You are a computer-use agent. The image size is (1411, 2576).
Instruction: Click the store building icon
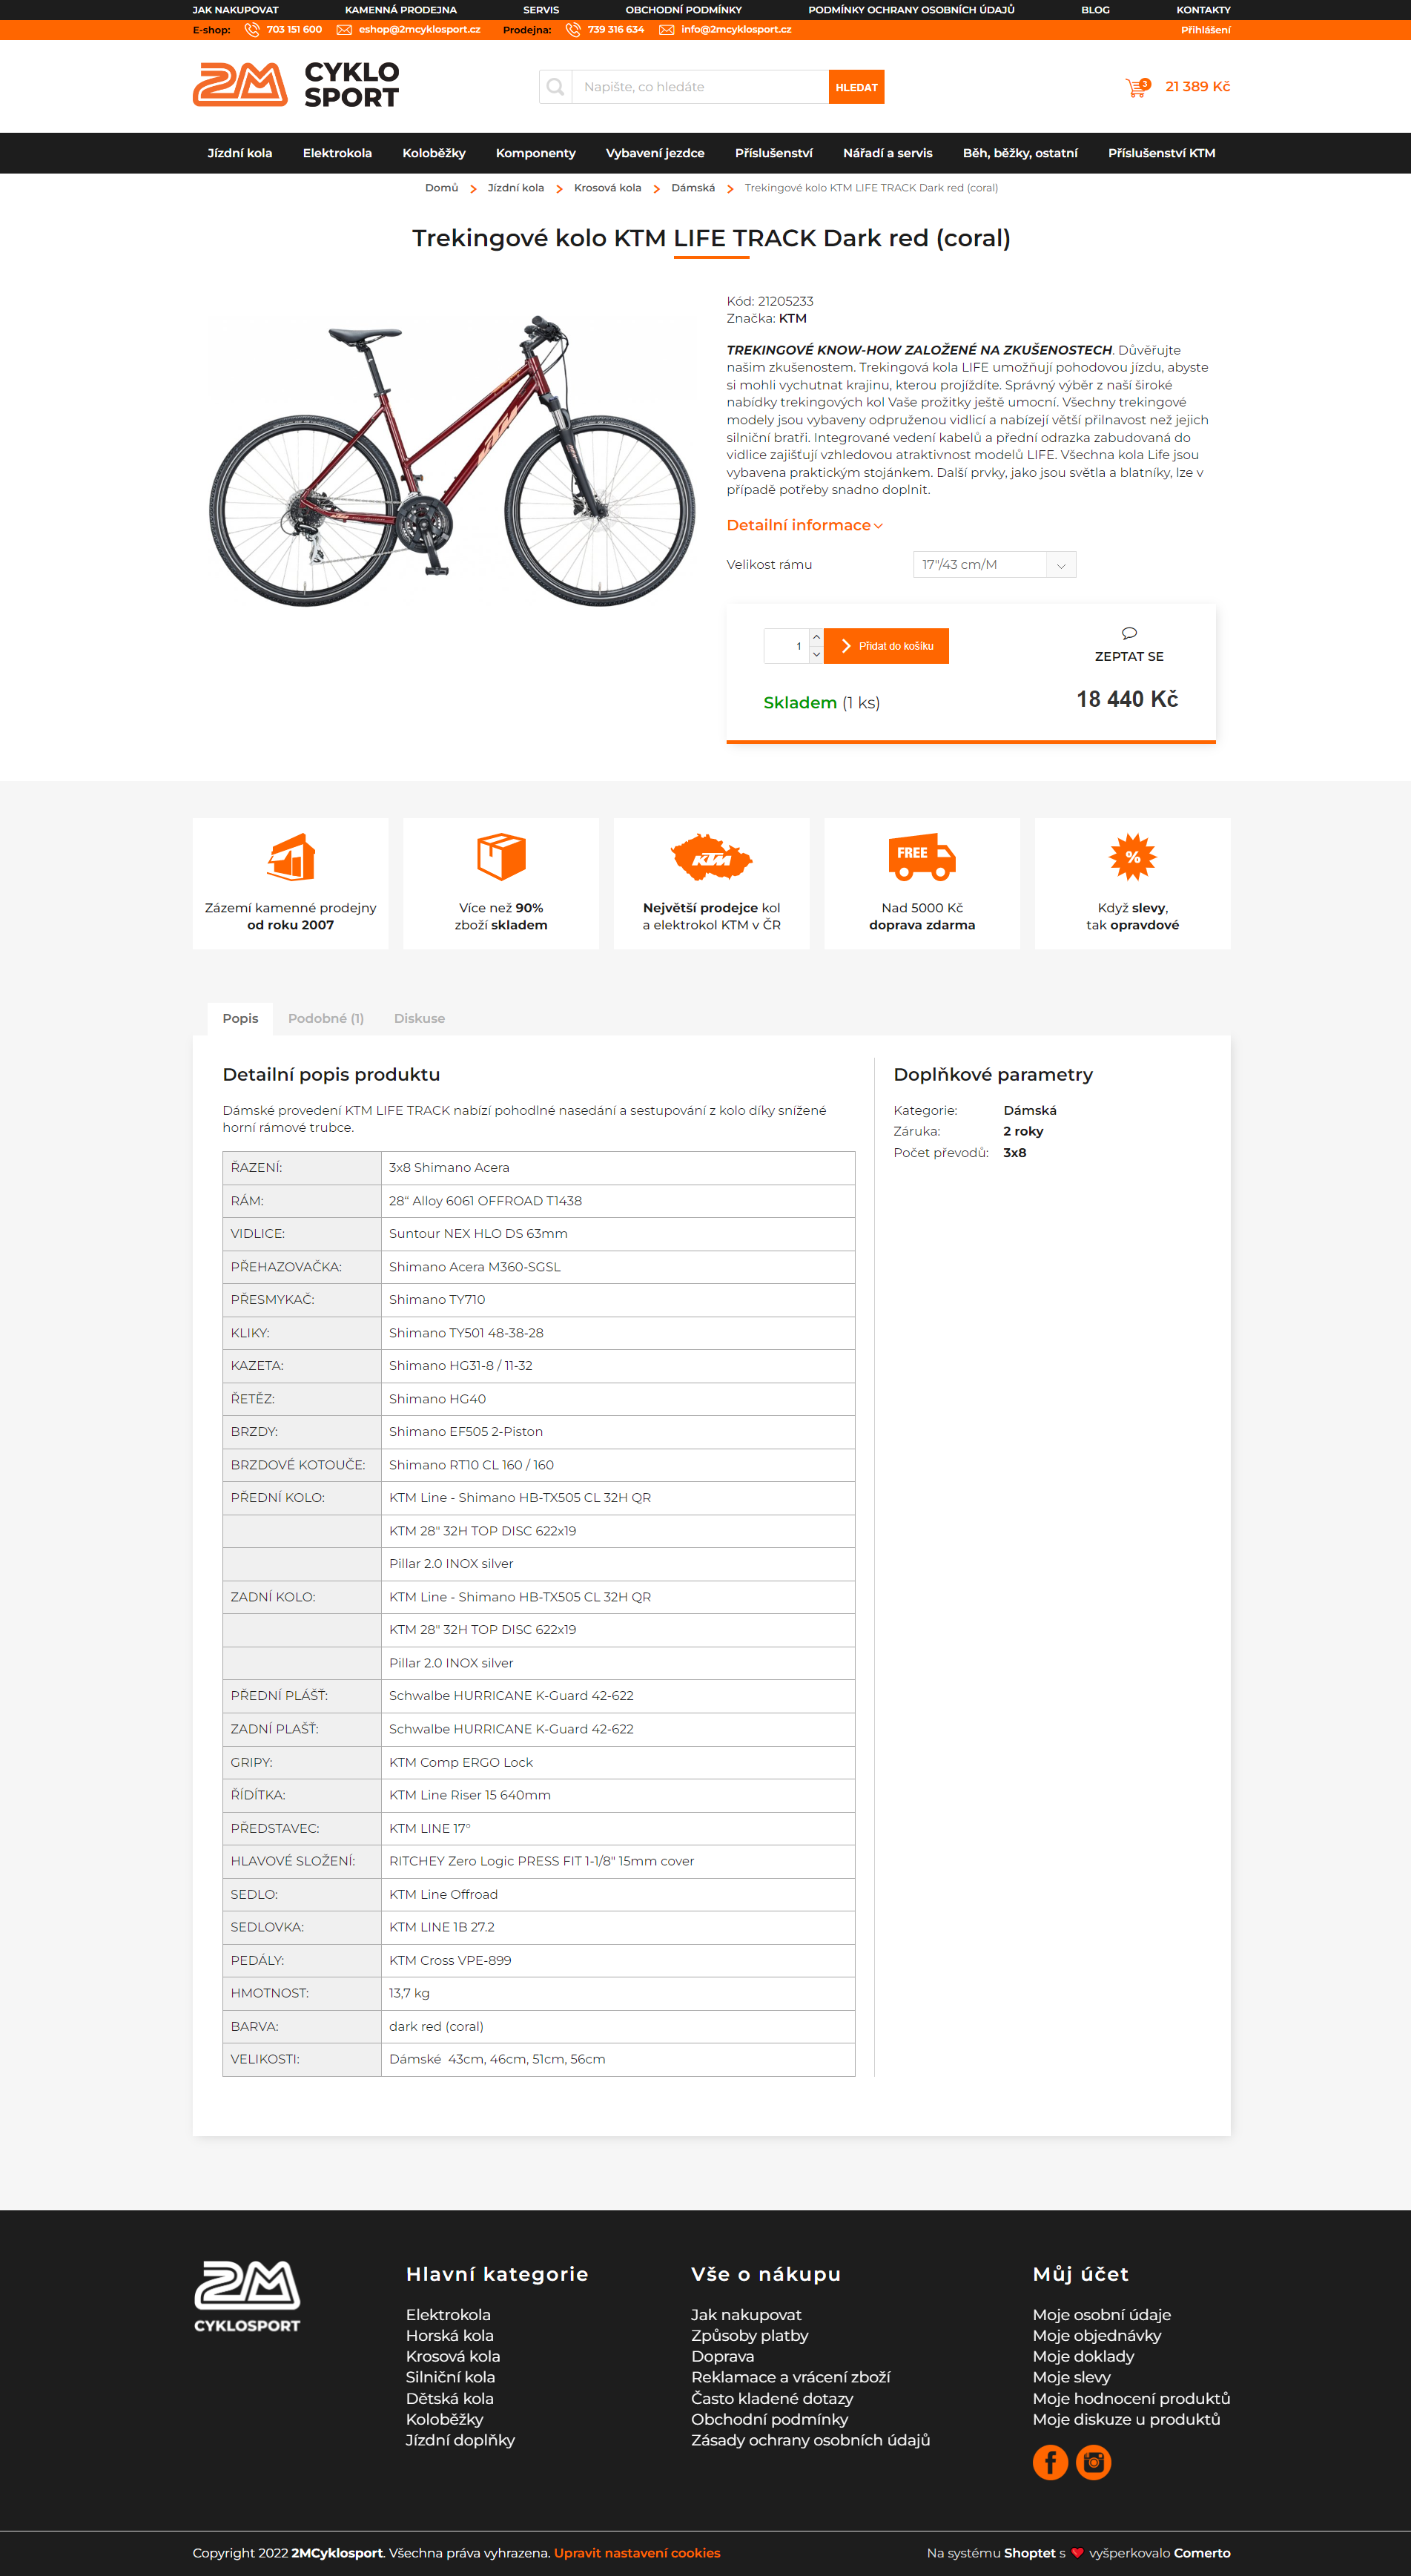[291, 857]
